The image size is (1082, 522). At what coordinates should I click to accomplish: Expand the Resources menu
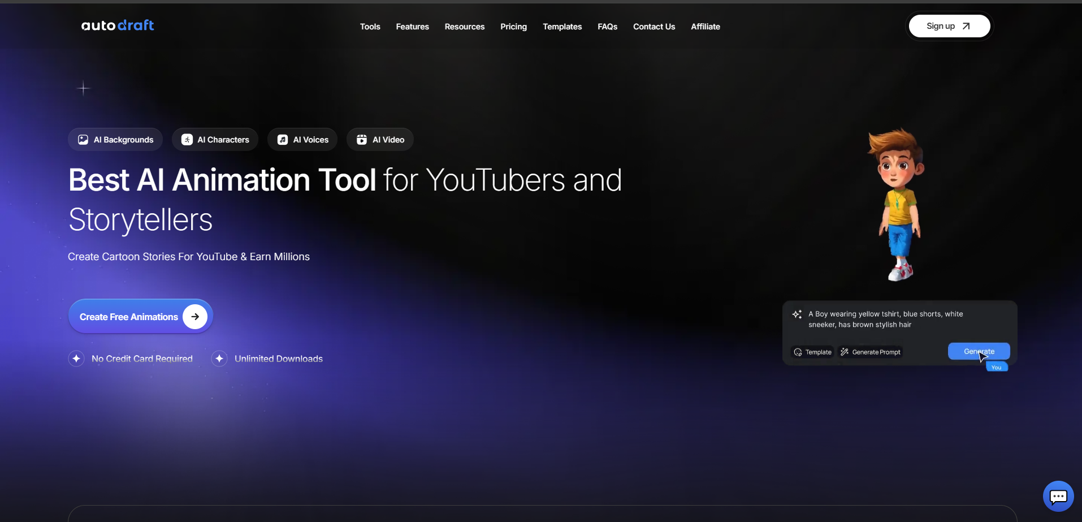(x=464, y=27)
